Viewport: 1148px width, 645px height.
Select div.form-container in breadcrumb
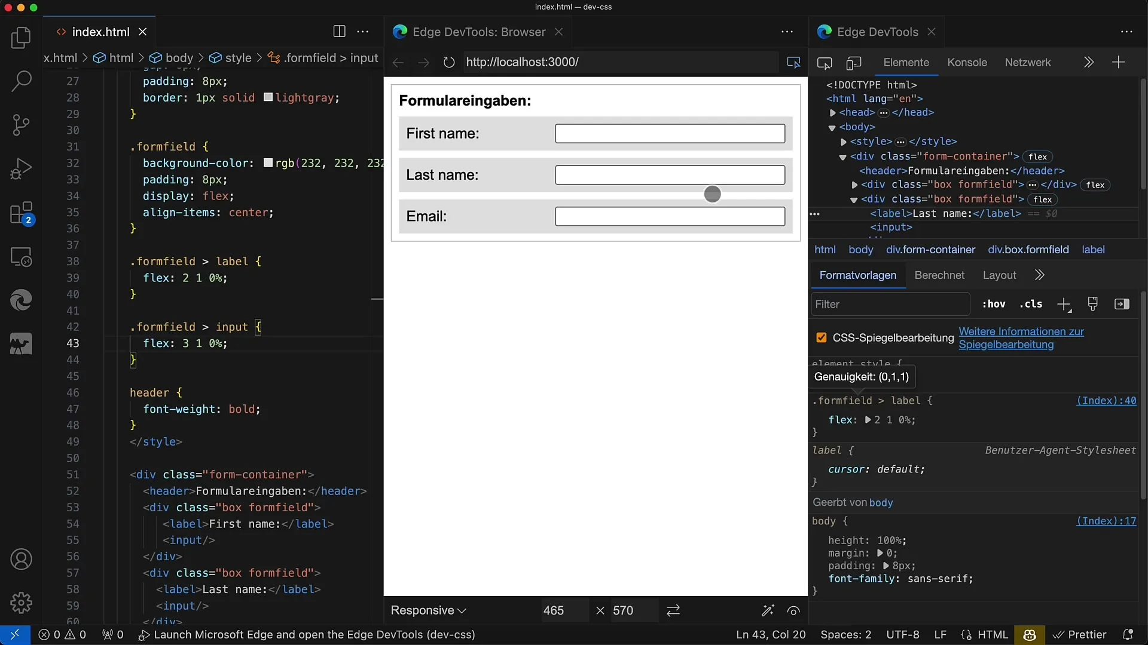930,250
